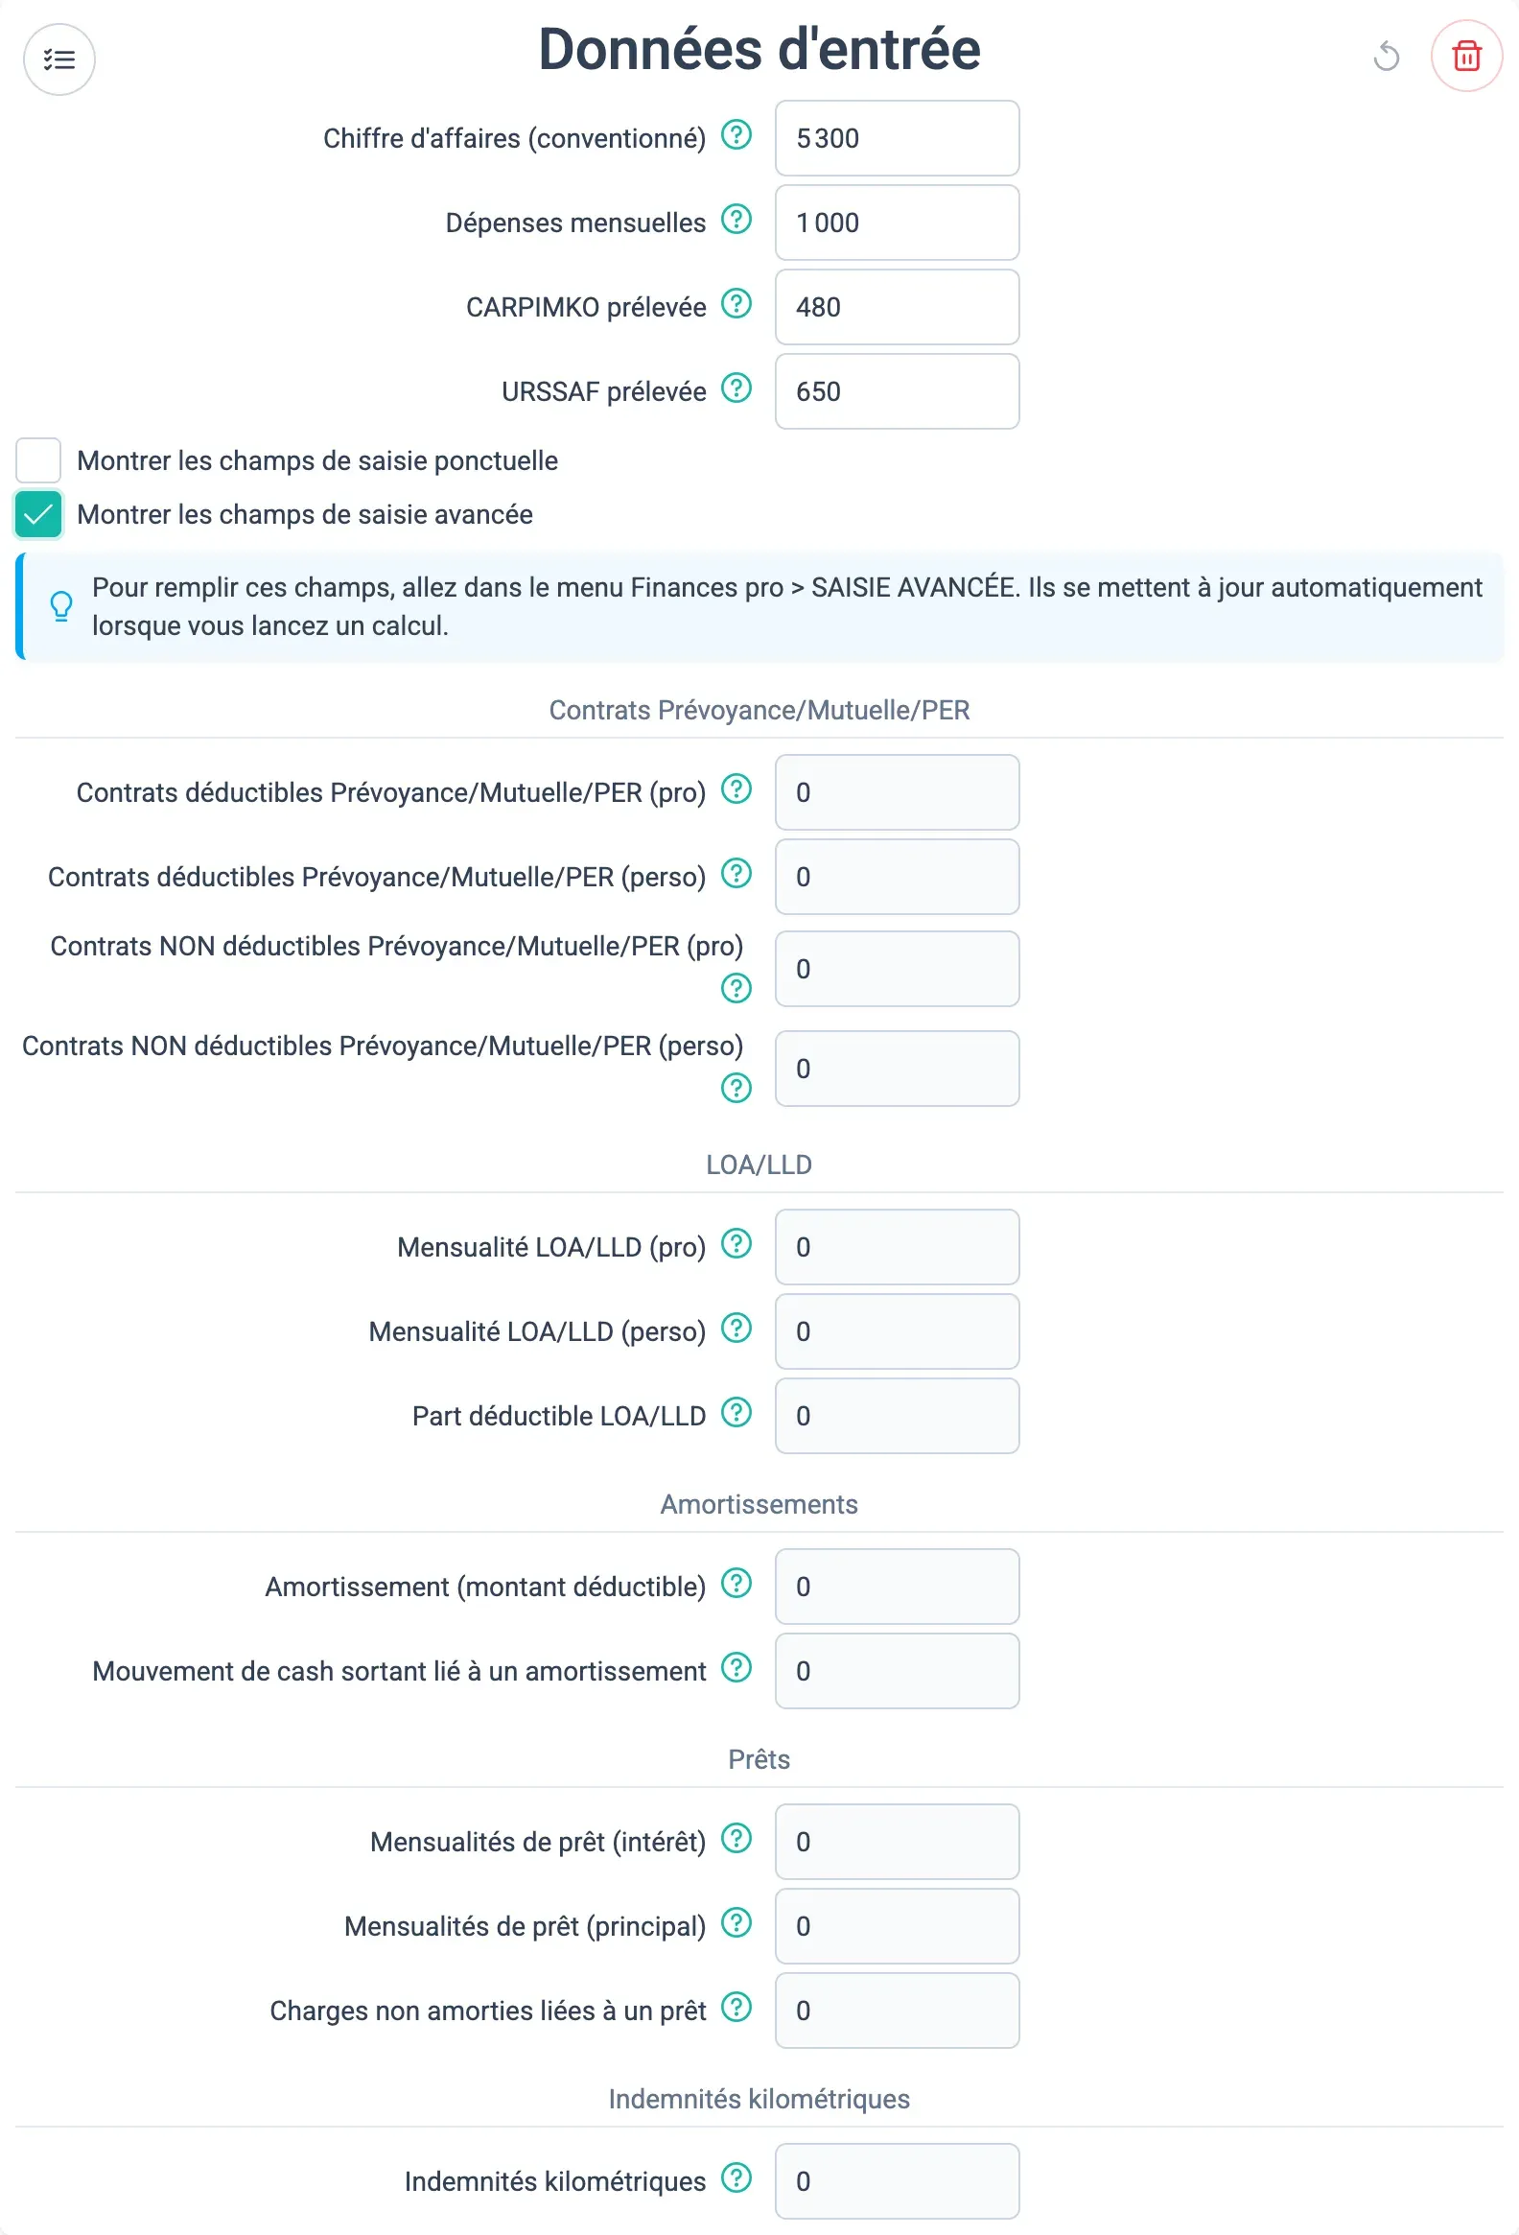Focus the Chiffre d'affaires input with 5300
Image resolution: width=1519 pixels, height=2235 pixels.
[x=897, y=138]
